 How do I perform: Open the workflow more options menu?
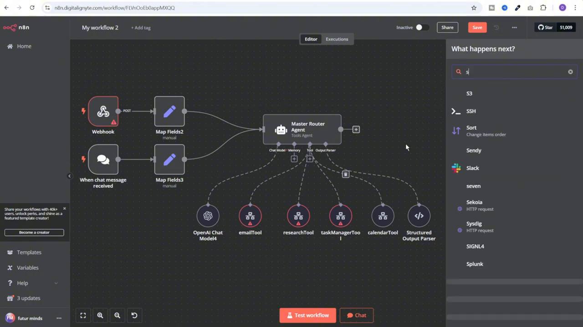coord(514,27)
